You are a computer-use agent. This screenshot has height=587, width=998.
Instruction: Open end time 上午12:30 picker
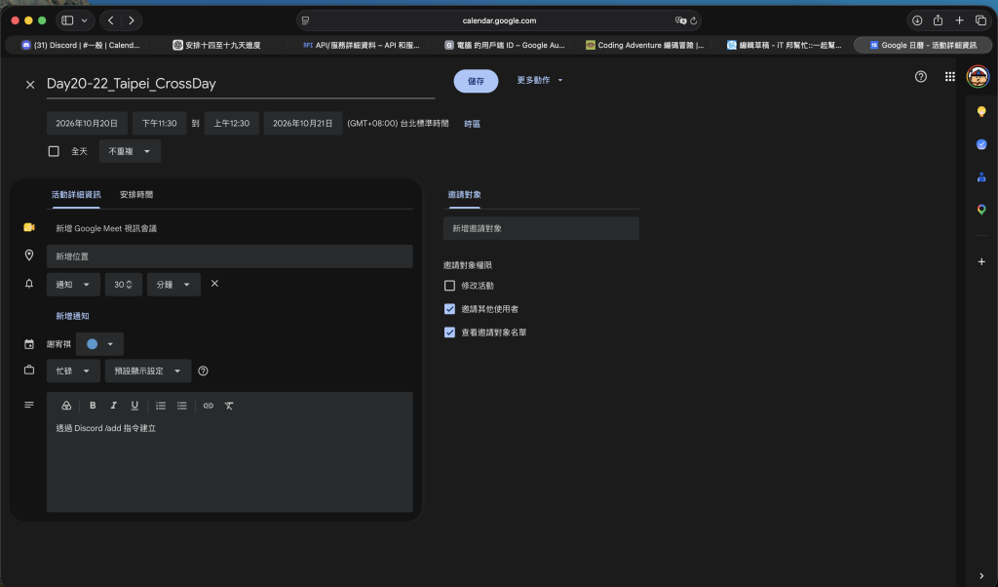click(x=232, y=124)
